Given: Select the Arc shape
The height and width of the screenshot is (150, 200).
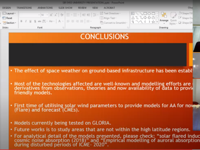Looking at the screenshot, I should (x=137, y=22).
